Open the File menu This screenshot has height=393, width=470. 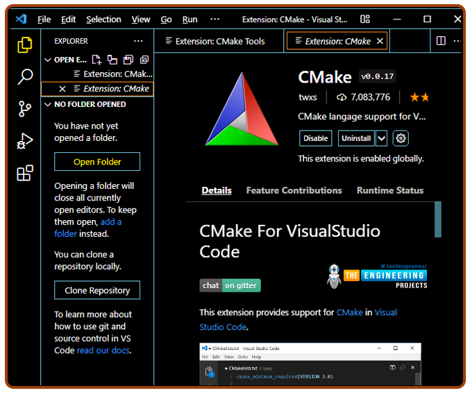tap(44, 19)
